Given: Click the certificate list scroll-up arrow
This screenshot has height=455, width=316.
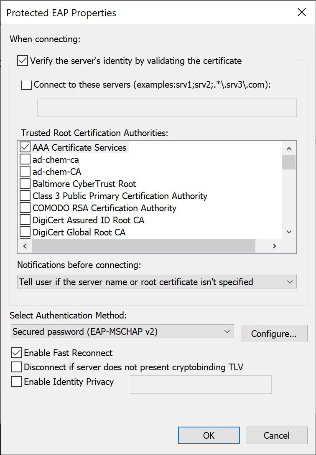Looking at the screenshot, I should (x=289, y=149).
